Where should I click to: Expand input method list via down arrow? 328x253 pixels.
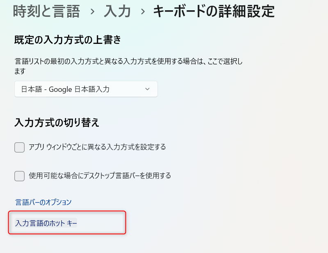(148, 89)
